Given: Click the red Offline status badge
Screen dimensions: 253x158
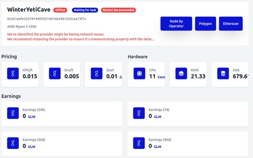Looking at the screenshot, I should pyautogui.click(x=60, y=10).
